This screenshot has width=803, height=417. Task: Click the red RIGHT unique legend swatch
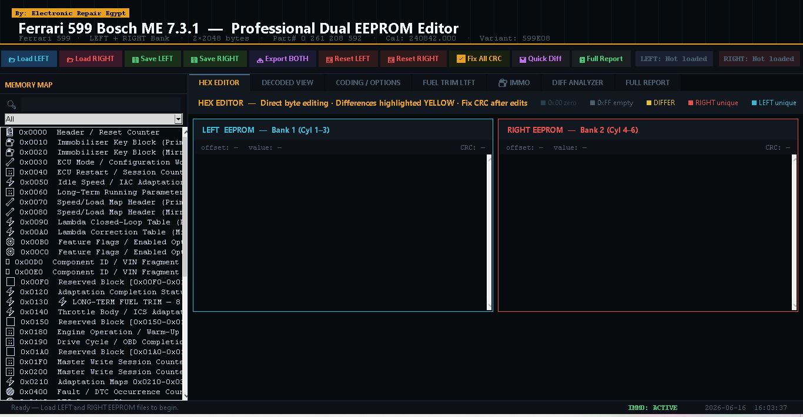coord(691,103)
